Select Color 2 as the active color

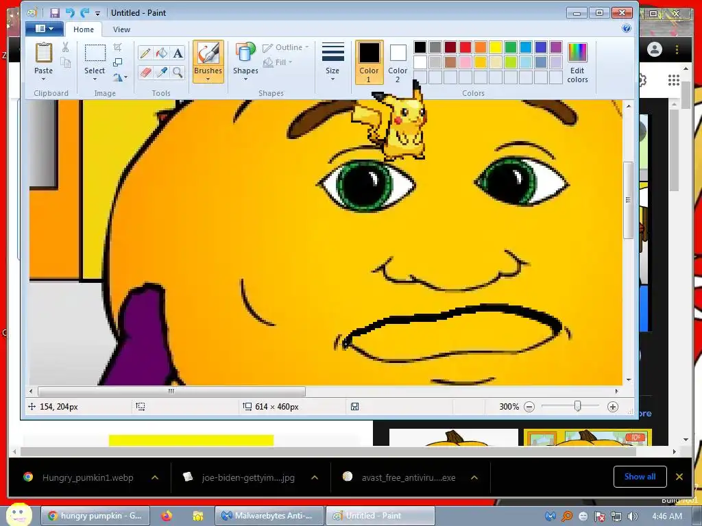[398, 62]
